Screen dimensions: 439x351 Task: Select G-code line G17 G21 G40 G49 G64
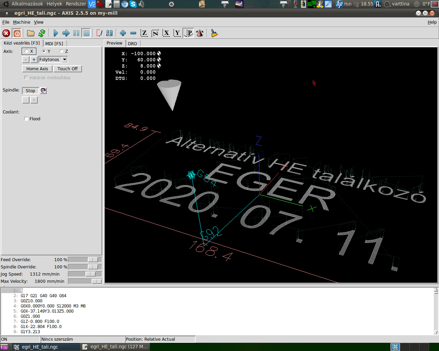click(44, 296)
